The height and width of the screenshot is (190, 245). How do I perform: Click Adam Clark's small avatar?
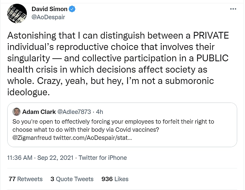(17, 112)
